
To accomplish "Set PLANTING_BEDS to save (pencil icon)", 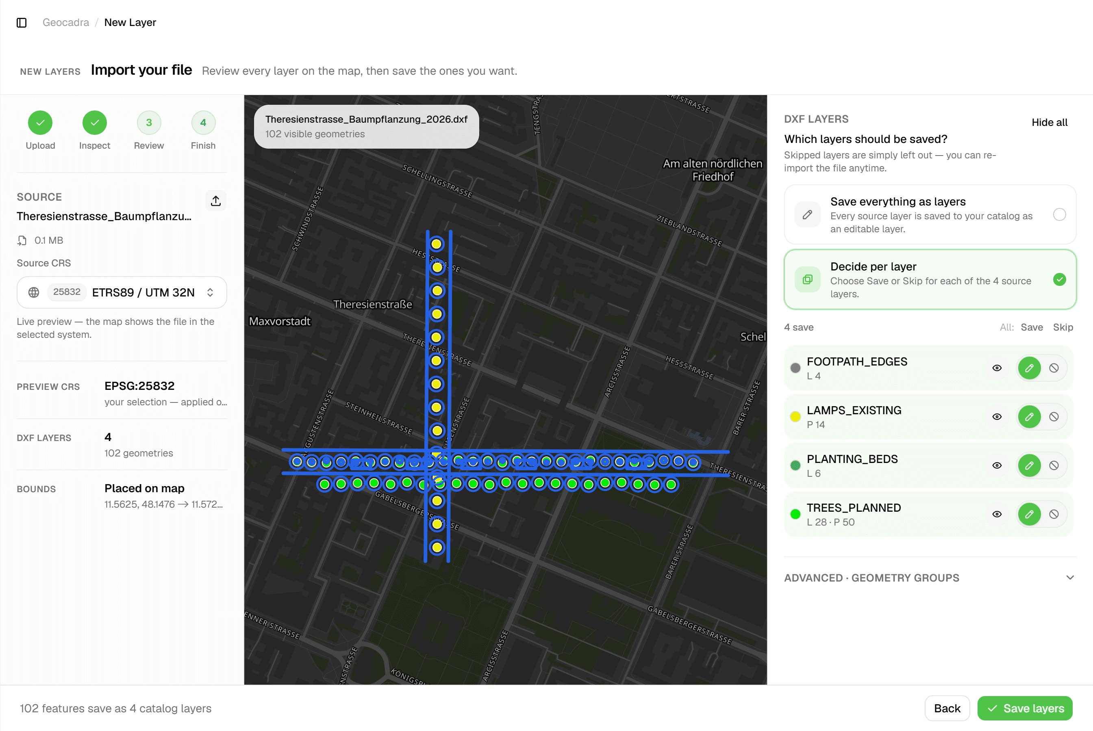I will [x=1029, y=465].
